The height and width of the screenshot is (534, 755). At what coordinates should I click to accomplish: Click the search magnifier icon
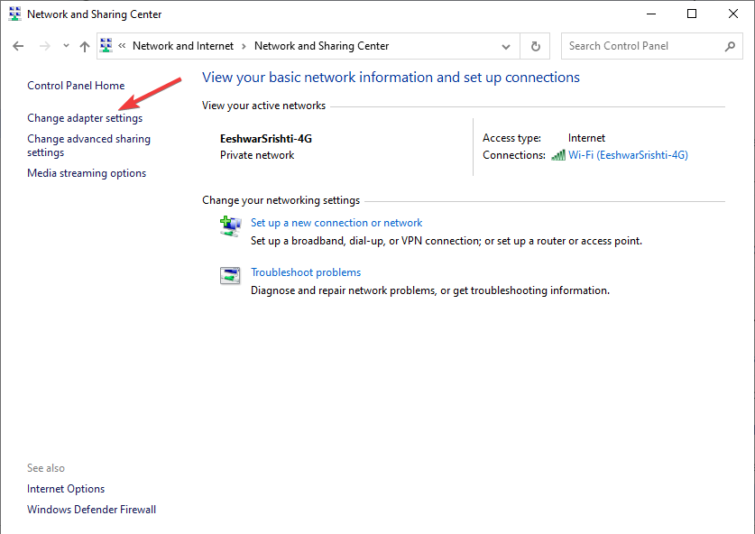[730, 46]
